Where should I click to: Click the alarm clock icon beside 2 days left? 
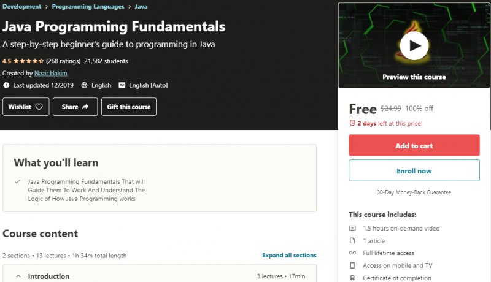click(352, 123)
